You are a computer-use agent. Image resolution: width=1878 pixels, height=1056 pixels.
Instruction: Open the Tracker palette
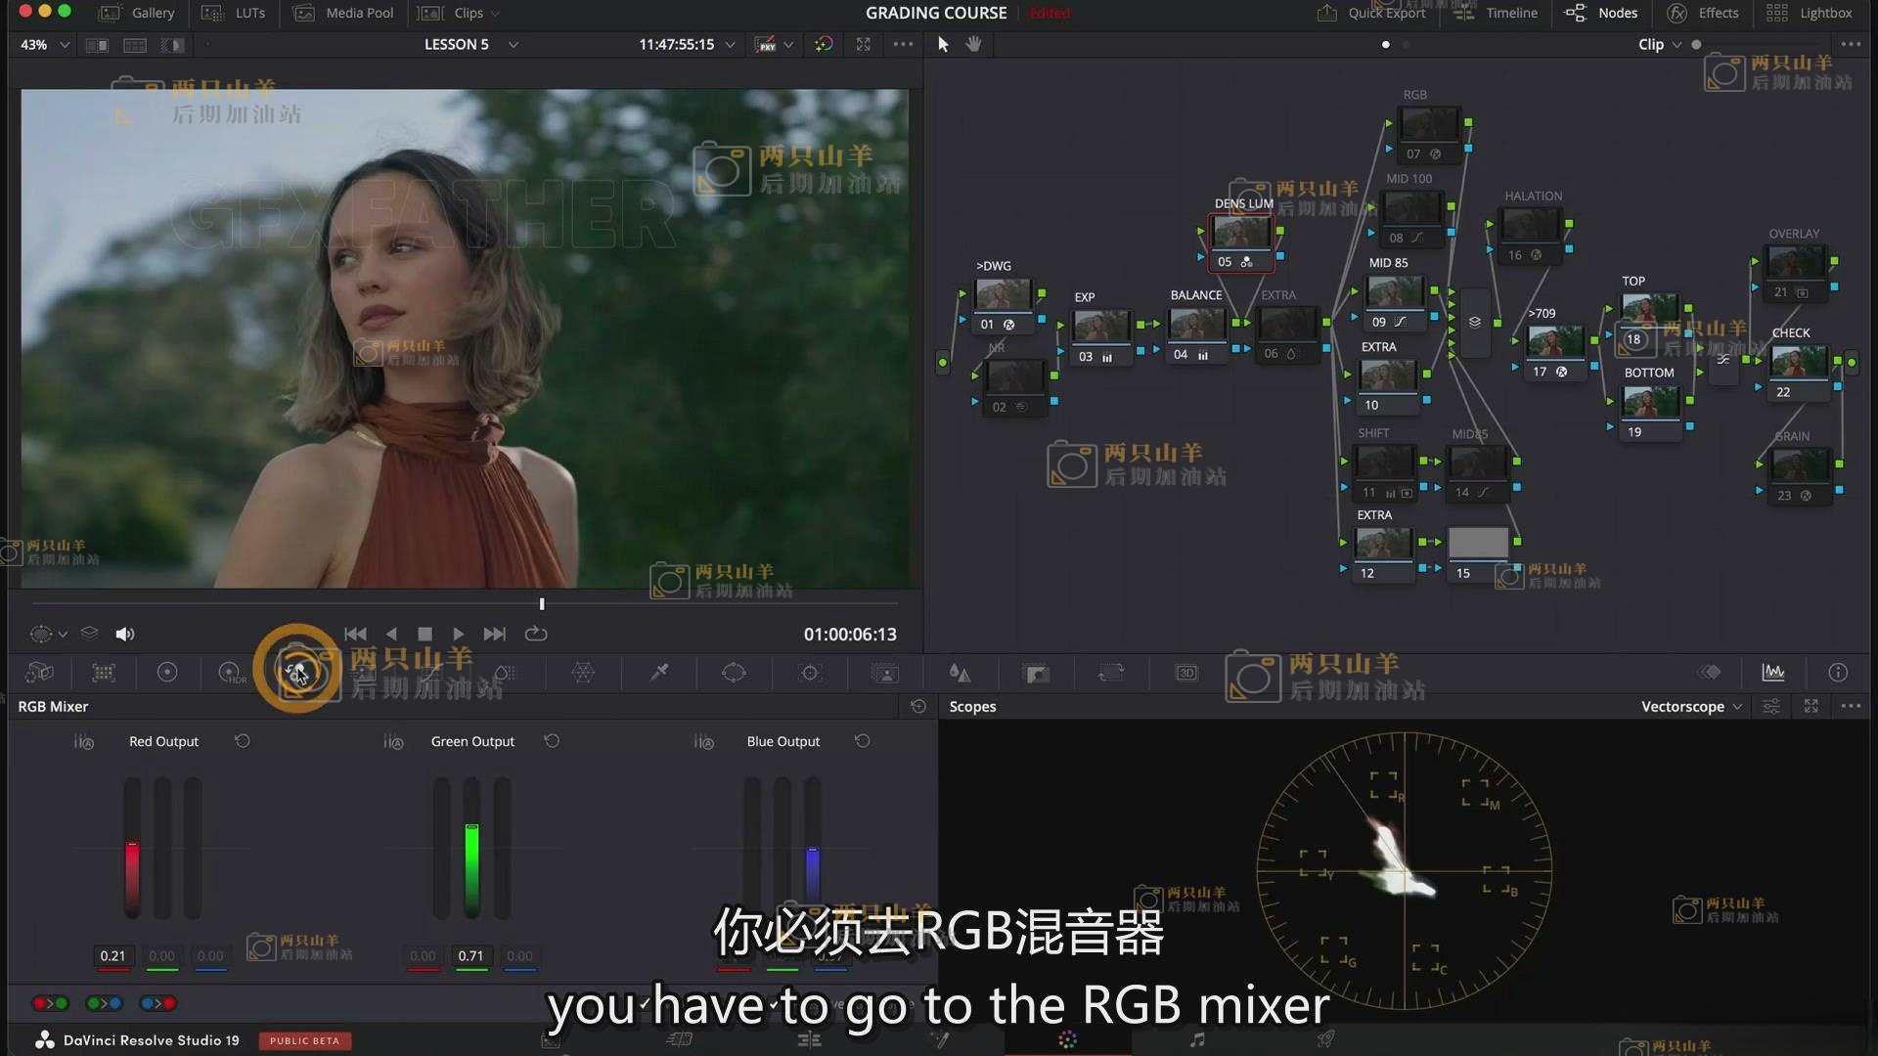(x=810, y=672)
